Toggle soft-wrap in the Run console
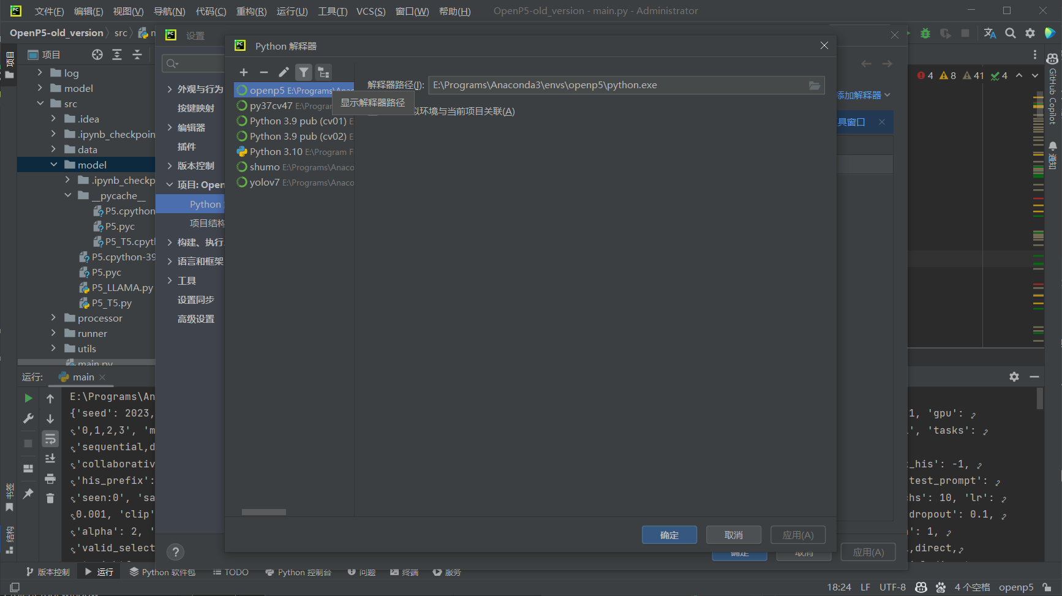Screen dimensions: 1062x596 [50, 439]
